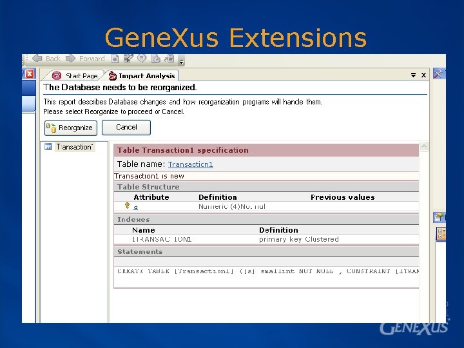This screenshot has width=464, height=348.
Task: Click the properties icon on the right edge
Action: pos(439,218)
